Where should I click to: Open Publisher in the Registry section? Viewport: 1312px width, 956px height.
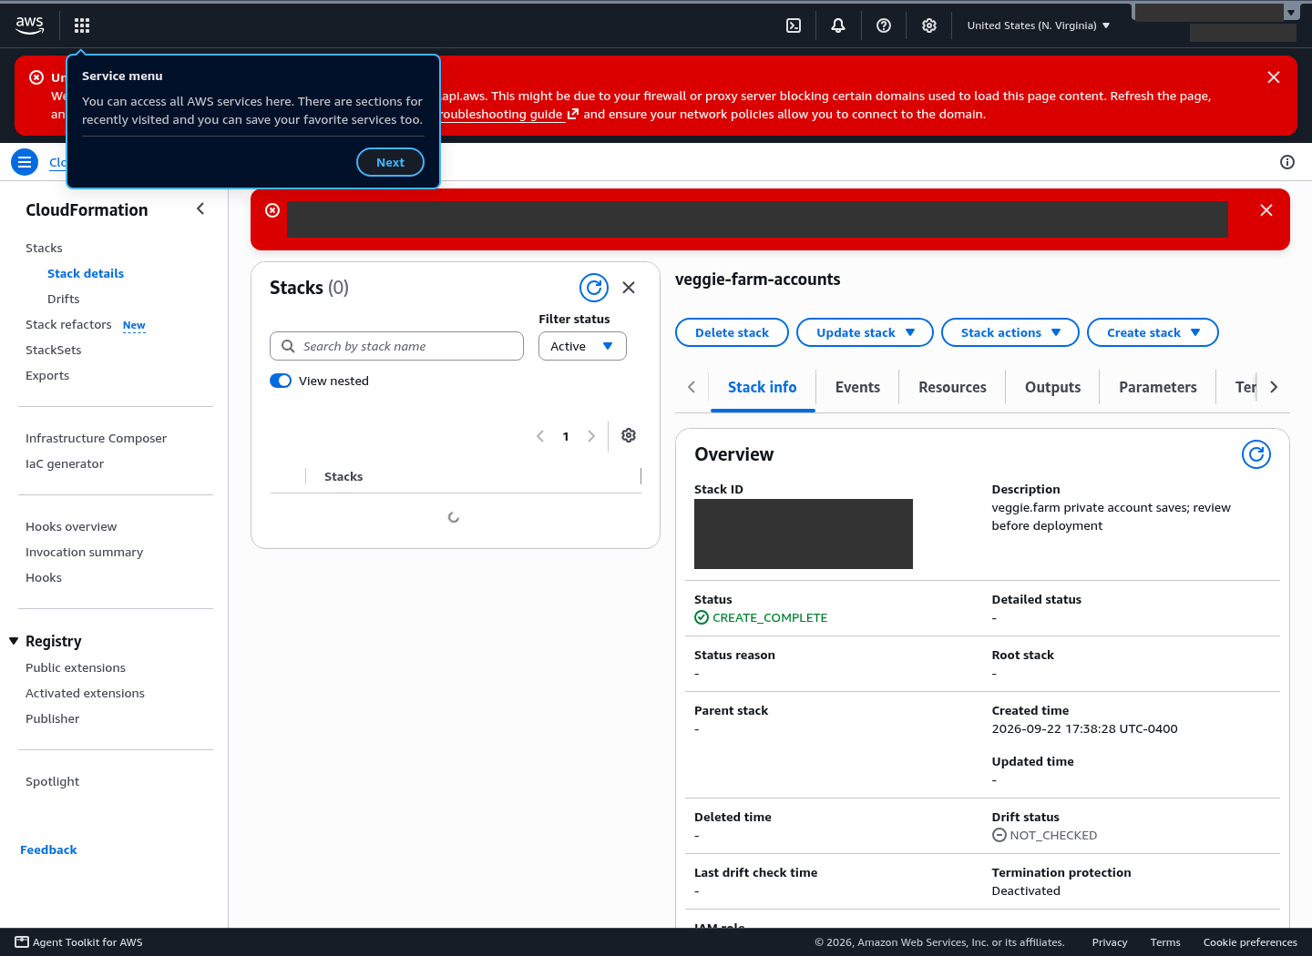(52, 718)
